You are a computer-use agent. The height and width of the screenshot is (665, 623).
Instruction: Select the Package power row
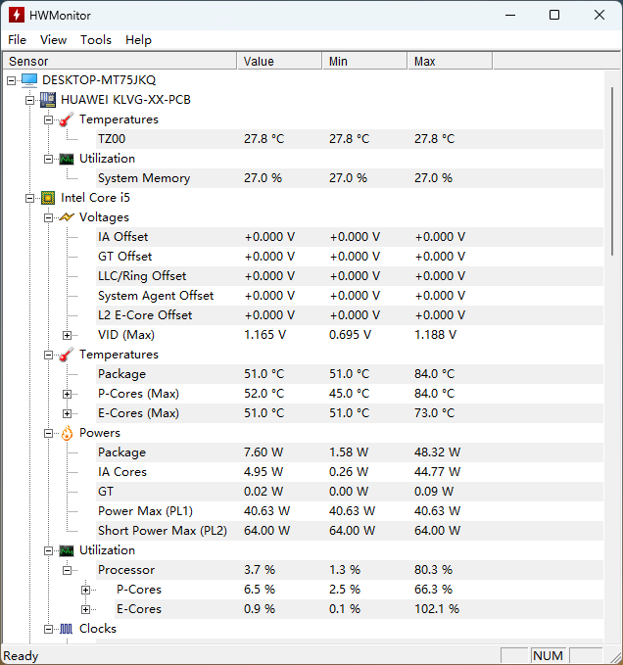(x=350, y=452)
